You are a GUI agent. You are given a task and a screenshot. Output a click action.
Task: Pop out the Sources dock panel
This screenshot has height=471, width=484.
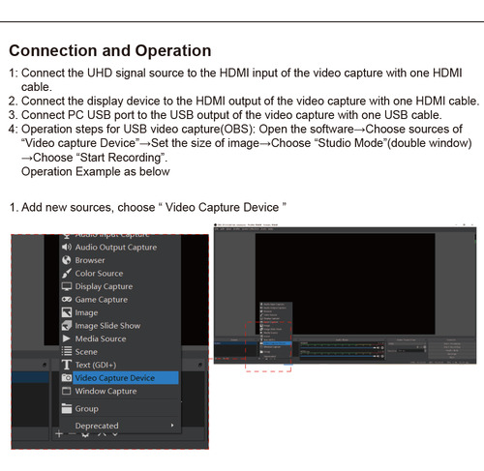pos(200,365)
